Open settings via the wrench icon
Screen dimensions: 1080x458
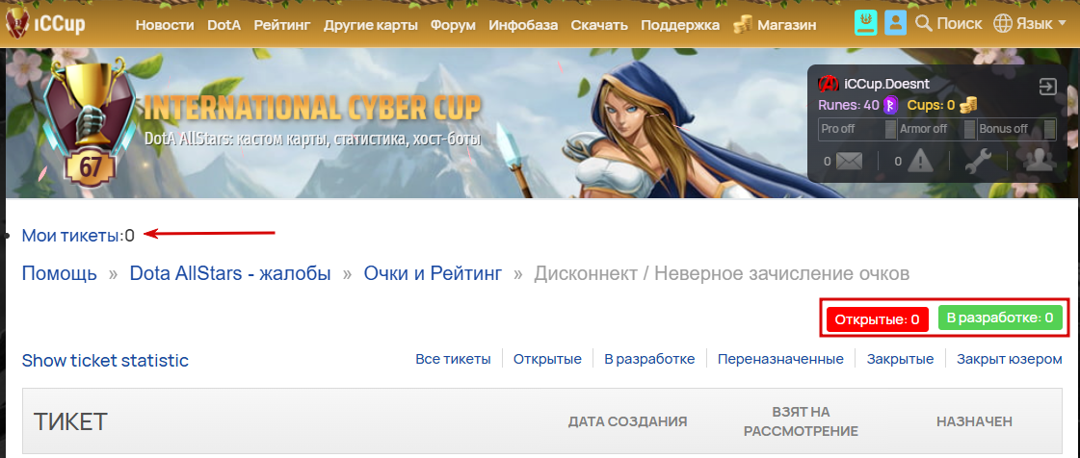tap(977, 162)
